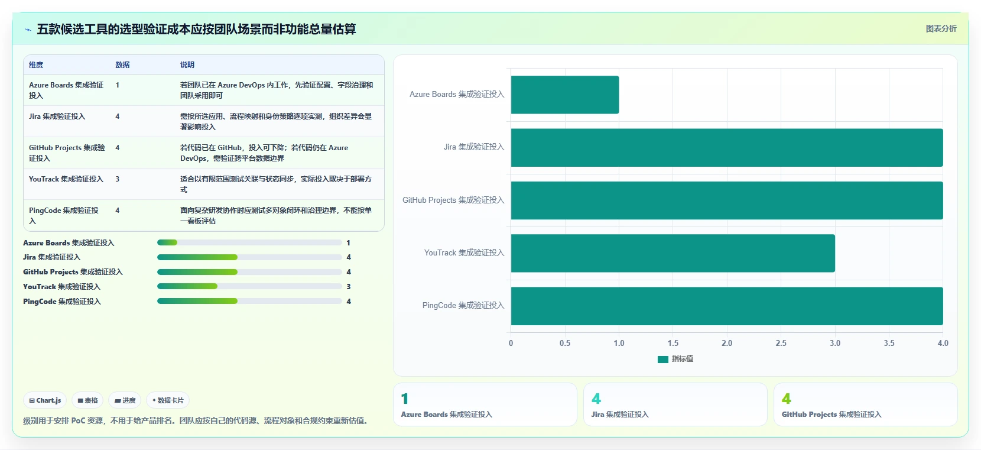Image resolution: width=981 pixels, height=450 pixels.
Task: Click the Azure Boards chart bar
Action: click(565, 95)
